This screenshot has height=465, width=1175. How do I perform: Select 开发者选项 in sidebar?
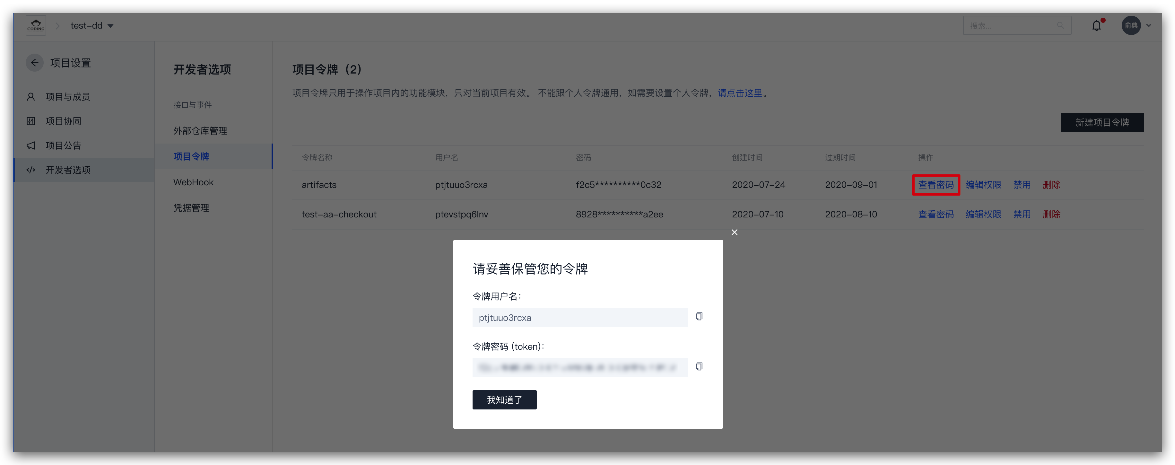[x=84, y=170]
